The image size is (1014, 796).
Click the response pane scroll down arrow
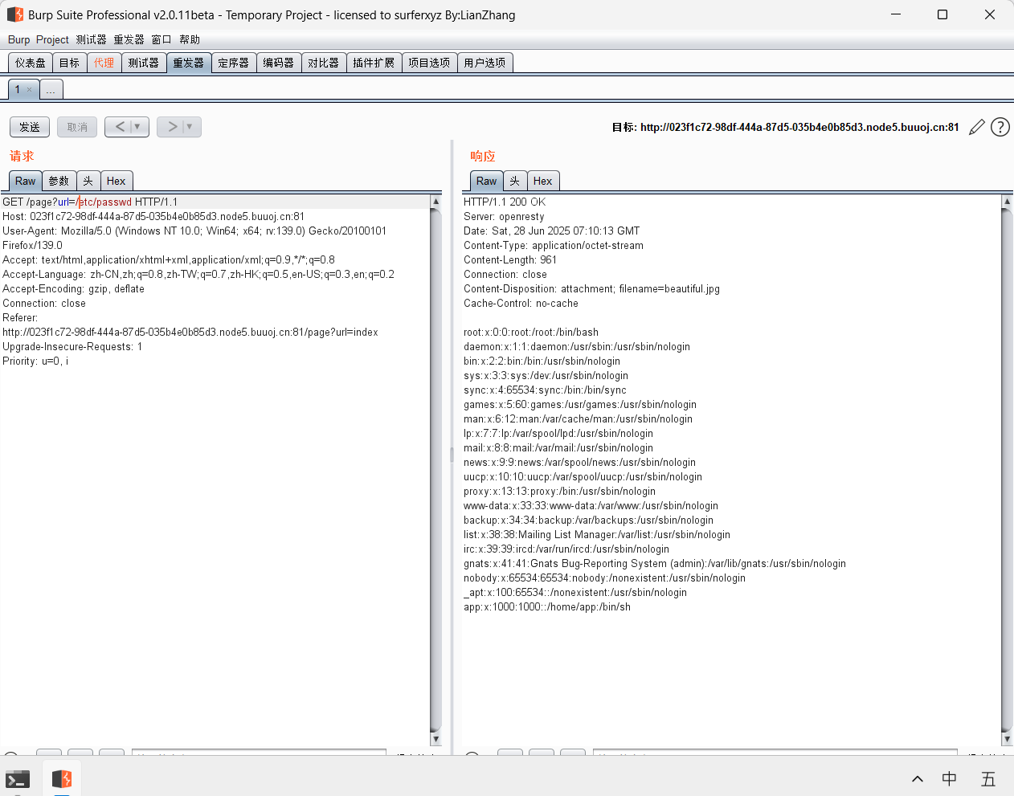tap(1007, 739)
